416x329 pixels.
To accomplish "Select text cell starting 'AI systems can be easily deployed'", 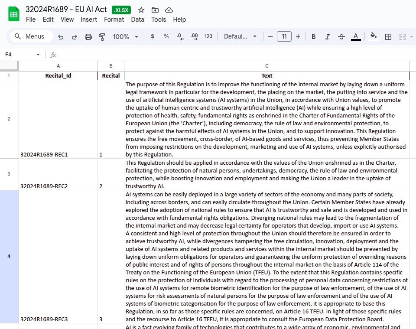I will (267, 257).
